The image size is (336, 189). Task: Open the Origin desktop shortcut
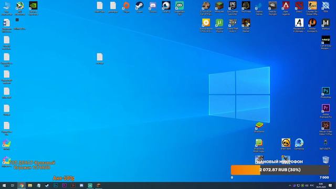pos(126,7)
